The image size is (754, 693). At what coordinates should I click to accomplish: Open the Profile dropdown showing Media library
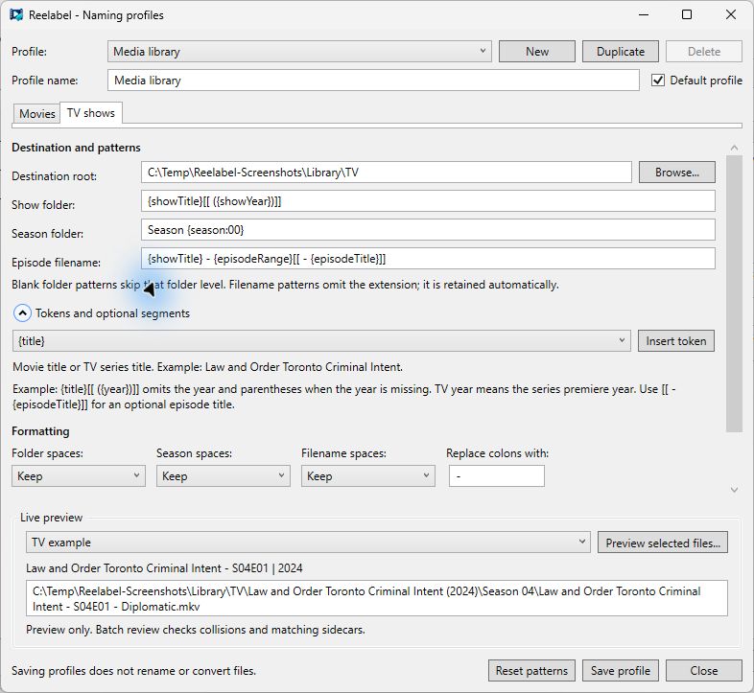[x=299, y=52]
